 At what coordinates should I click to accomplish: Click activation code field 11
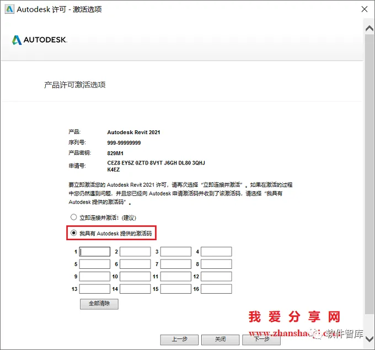coord(176,277)
